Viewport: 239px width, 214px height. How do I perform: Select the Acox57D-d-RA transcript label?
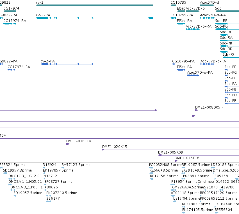(213, 15)
